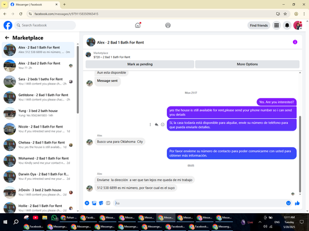Image resolution: width=309 pixels, height=231 pixels.
Task: Focus the Search Facebook box
Action: [x=45, y=25]
